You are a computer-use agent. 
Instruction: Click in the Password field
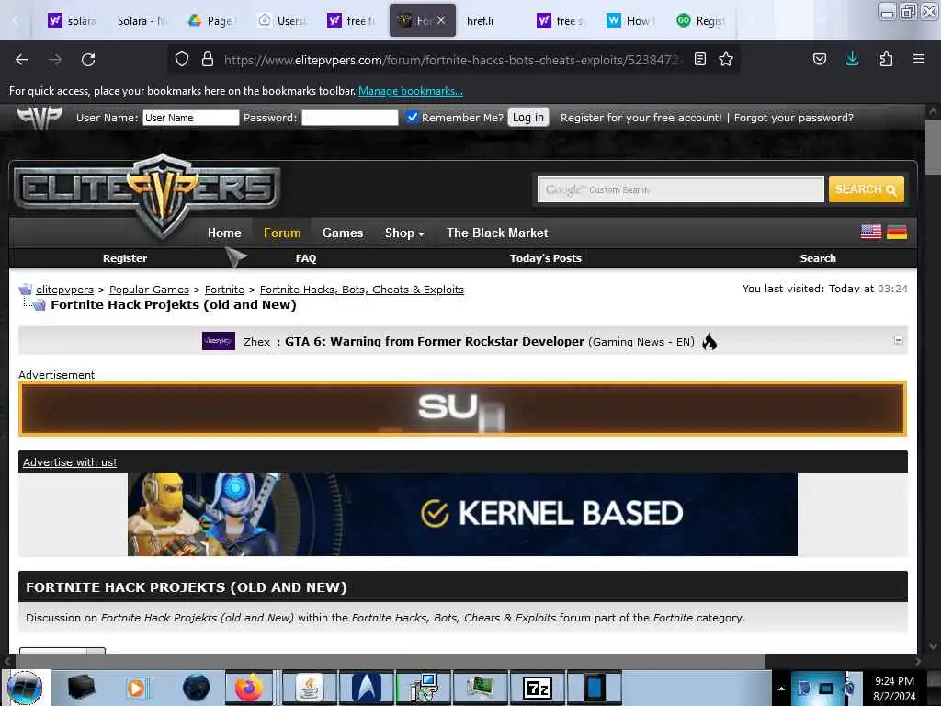pos(350,118)
